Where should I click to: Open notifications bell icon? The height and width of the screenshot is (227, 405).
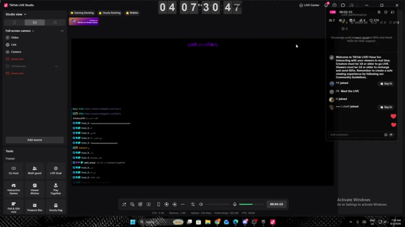coord(326,5)
